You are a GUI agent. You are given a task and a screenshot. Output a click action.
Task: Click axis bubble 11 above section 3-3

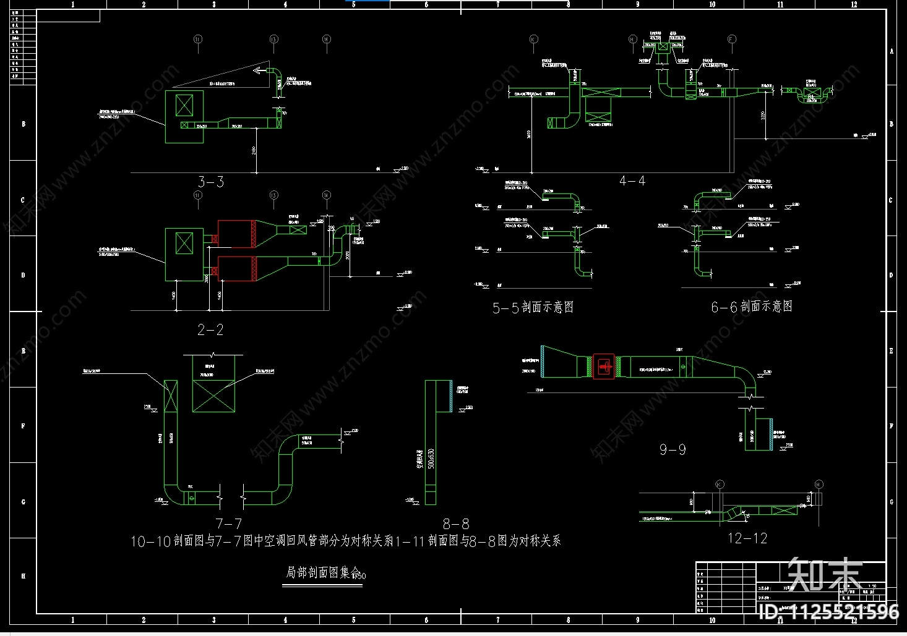pos(198,40)
